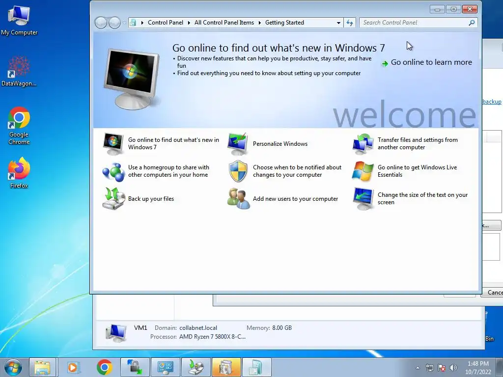Viewport: 503px width, 377px height.
Task: Click the 'Go online to find out what's new' monitor icon
Action: (x=113, y=144)
